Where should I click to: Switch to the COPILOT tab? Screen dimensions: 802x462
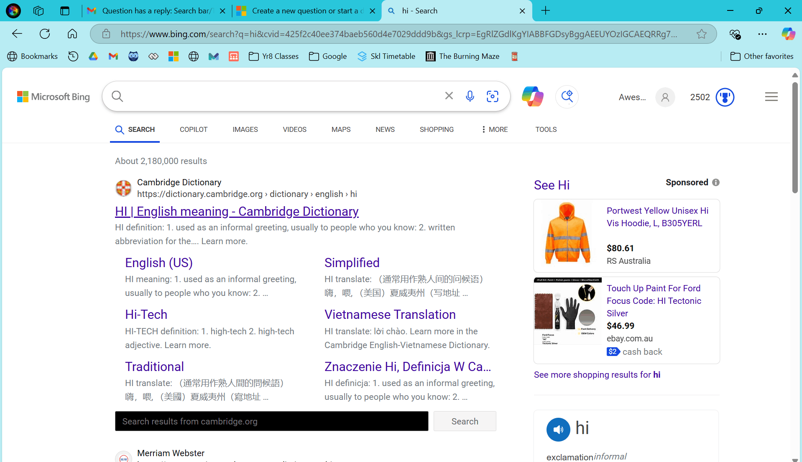click(x=194, y=129)
